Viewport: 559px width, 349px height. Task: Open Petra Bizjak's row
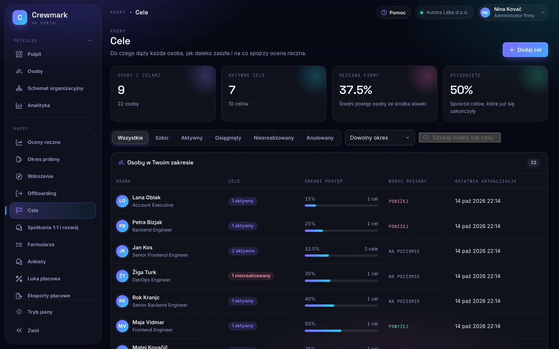(x=329, y=226)
